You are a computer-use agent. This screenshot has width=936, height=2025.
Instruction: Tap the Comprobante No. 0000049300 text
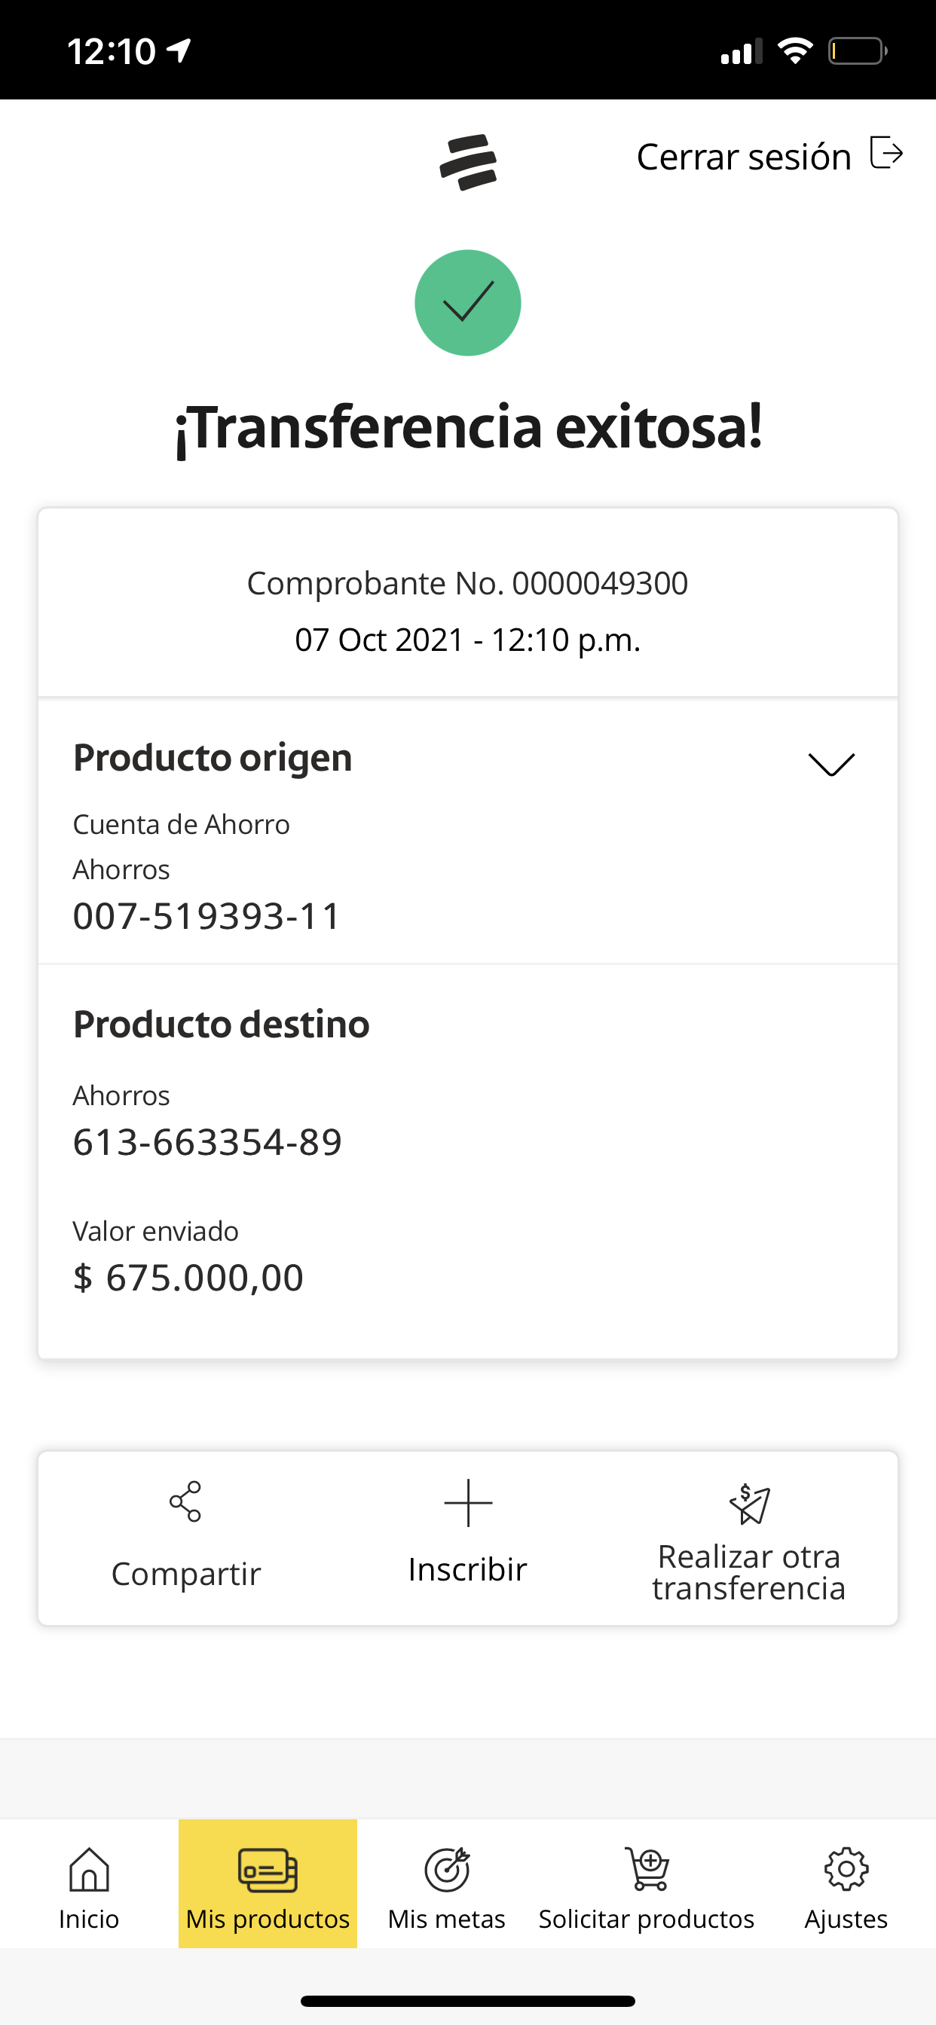coord(467,583)
